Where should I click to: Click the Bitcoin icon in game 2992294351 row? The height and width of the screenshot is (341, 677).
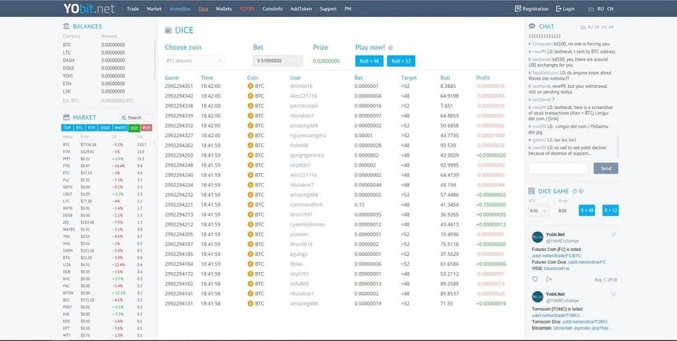click(250, 86)
